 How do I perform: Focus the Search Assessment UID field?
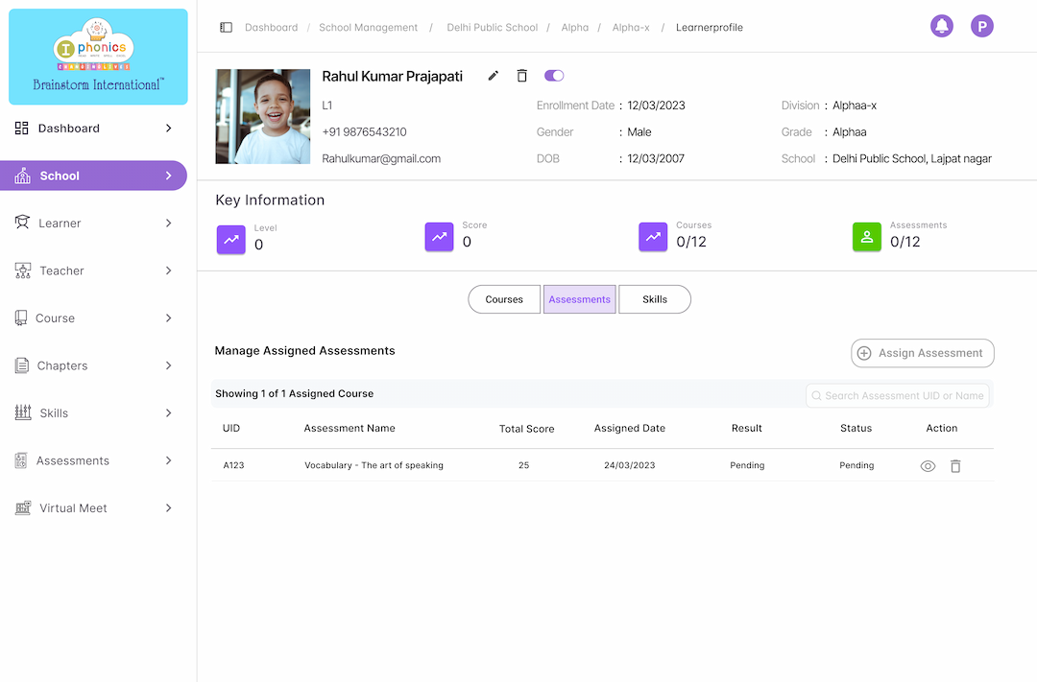tap(898, 396)
